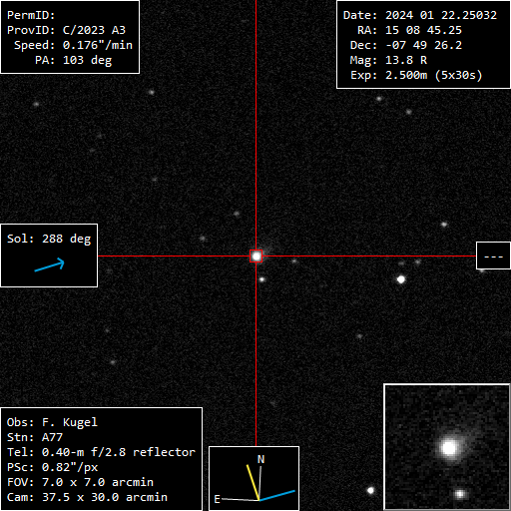Viewport: 511px width, 511px height.
Task: Click the red target box on comet
Action: [x=255, y=256]
